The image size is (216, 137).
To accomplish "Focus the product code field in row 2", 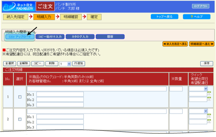I will coord(97,111).
